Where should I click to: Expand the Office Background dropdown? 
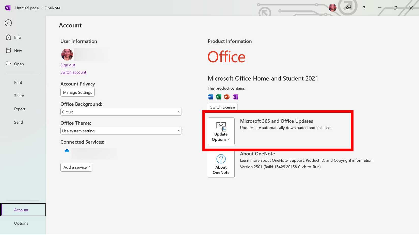pos(121,112)
